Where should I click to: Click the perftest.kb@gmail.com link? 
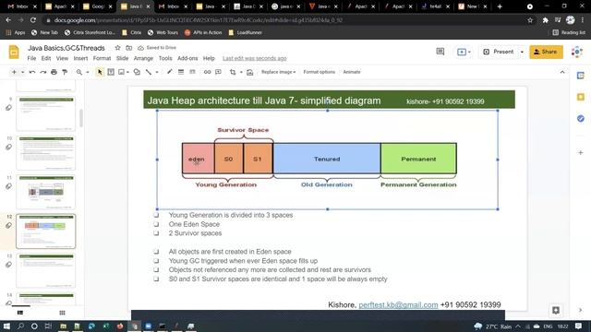(398, 305)
